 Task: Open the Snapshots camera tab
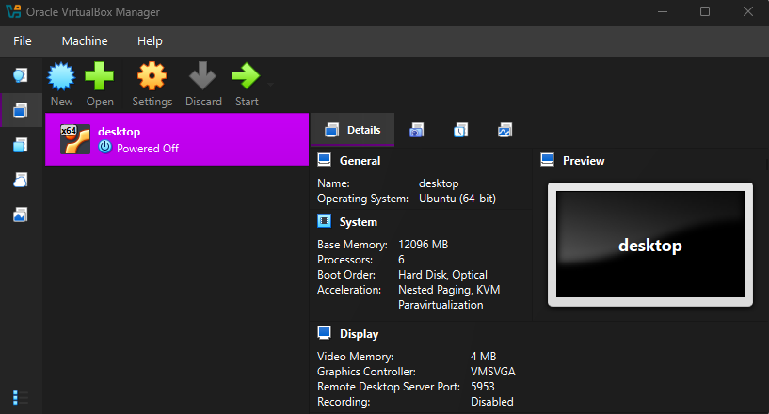[x=416, y=130]
